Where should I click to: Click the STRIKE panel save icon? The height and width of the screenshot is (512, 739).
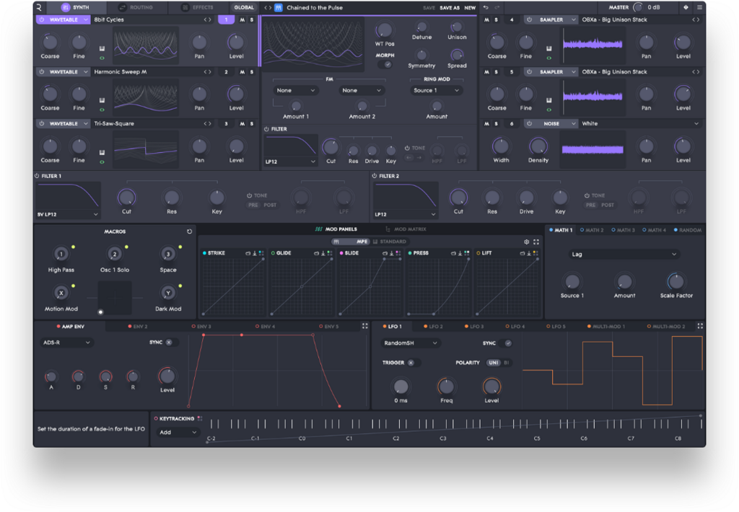[255, 253]
